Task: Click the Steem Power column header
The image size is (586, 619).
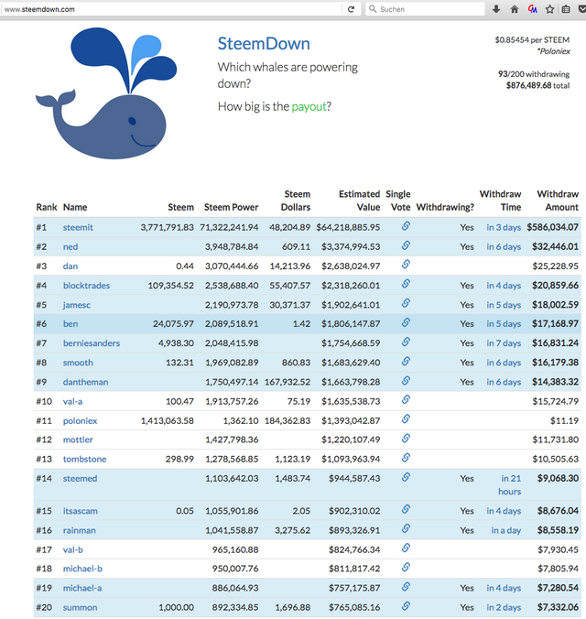Action: tap(231, 207)
